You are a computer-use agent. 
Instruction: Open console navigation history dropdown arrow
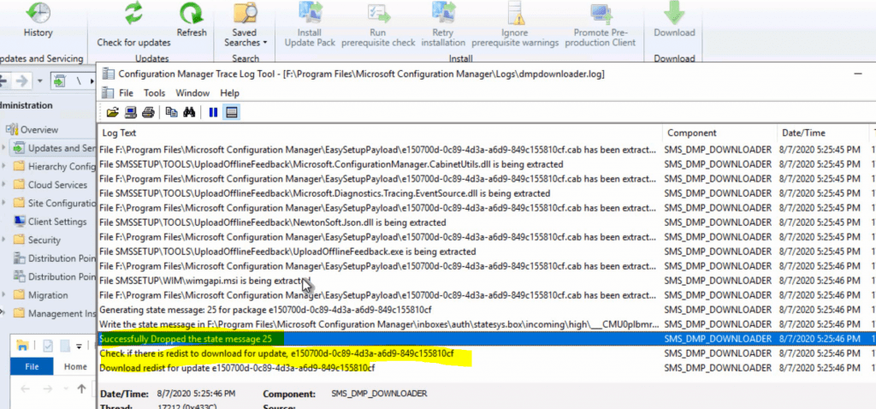click(39, 81)
